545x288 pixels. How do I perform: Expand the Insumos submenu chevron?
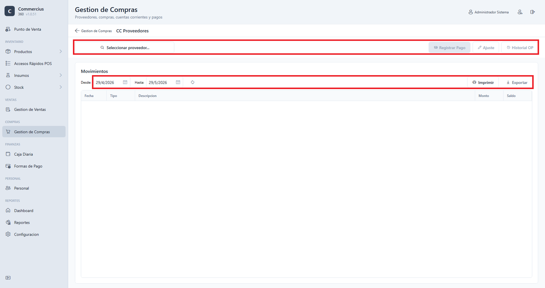click(x=61, y=75)
